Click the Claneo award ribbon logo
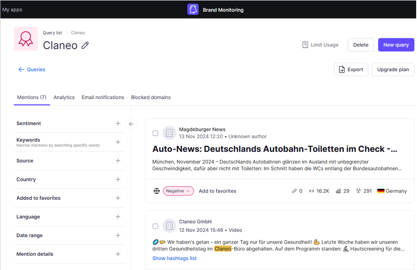This screenshot has width=417, height=270. (26, 39)
